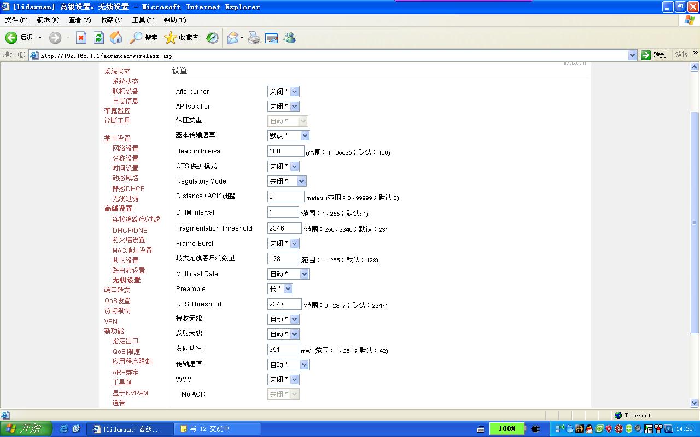The height and width of the screenshot is (437, 700).
Task: Open 防火墙设置 sidebar link
Action: coord(129,240)
